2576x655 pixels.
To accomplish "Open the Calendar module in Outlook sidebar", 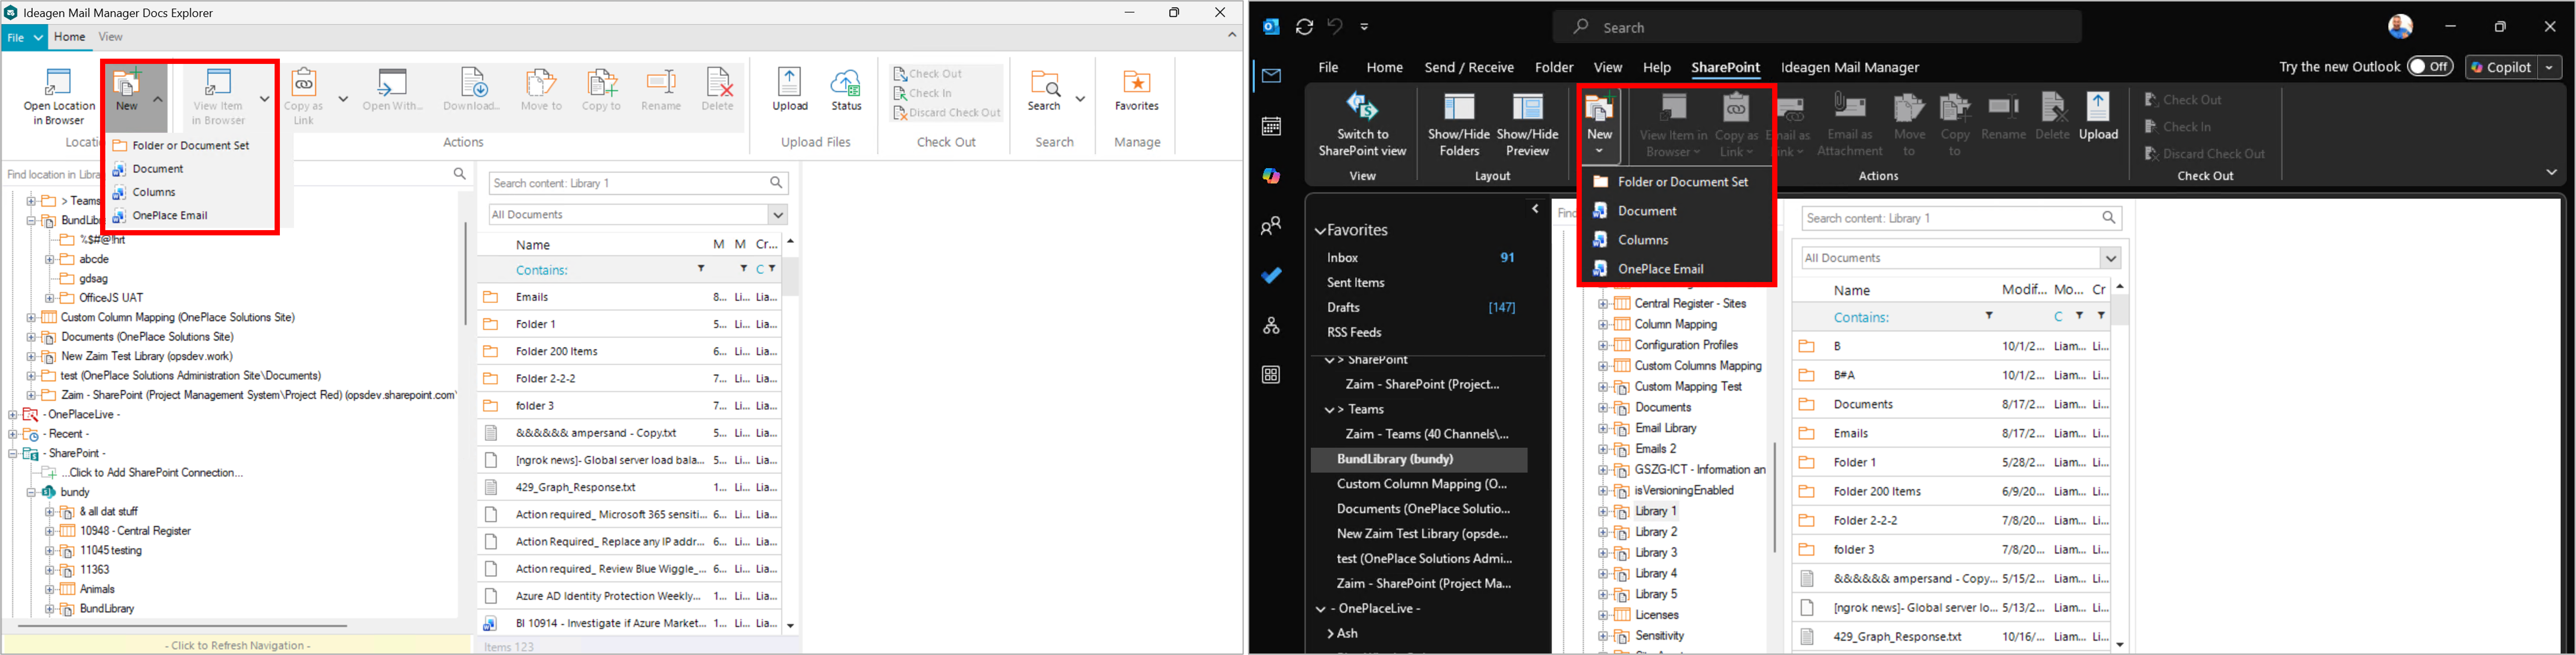I will (x=1271, y=126).
